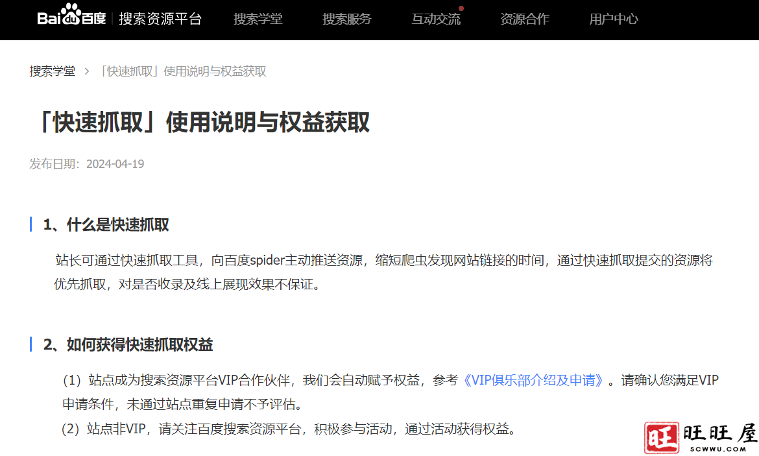Image resolution: width=759 pixels, height=456 pixels.
Task: Click the 搜索学堂 breadcrumb link
Action: (52, 71)
